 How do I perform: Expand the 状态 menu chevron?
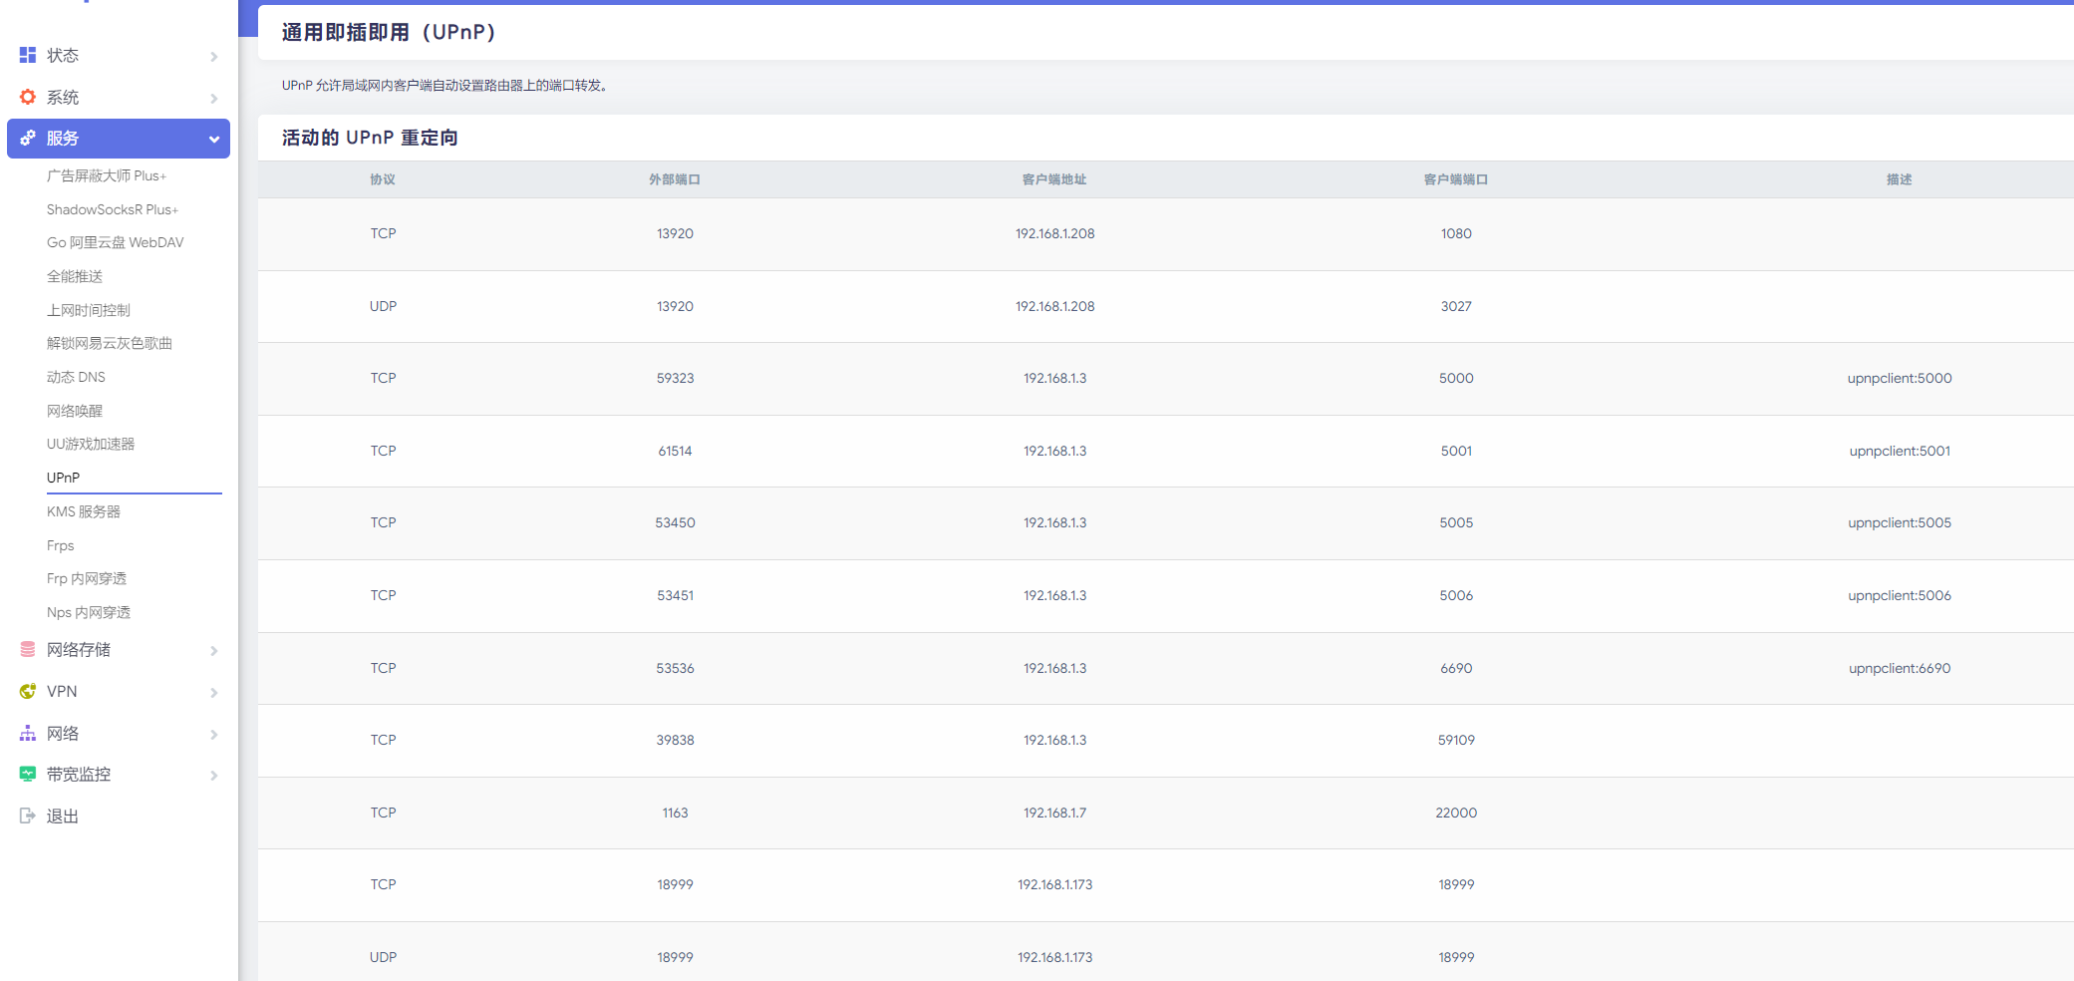[213, 56]
